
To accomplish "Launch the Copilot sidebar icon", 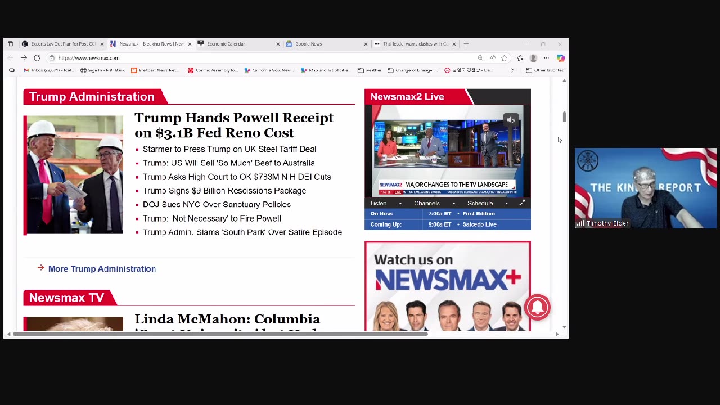I will click(561, 58).
